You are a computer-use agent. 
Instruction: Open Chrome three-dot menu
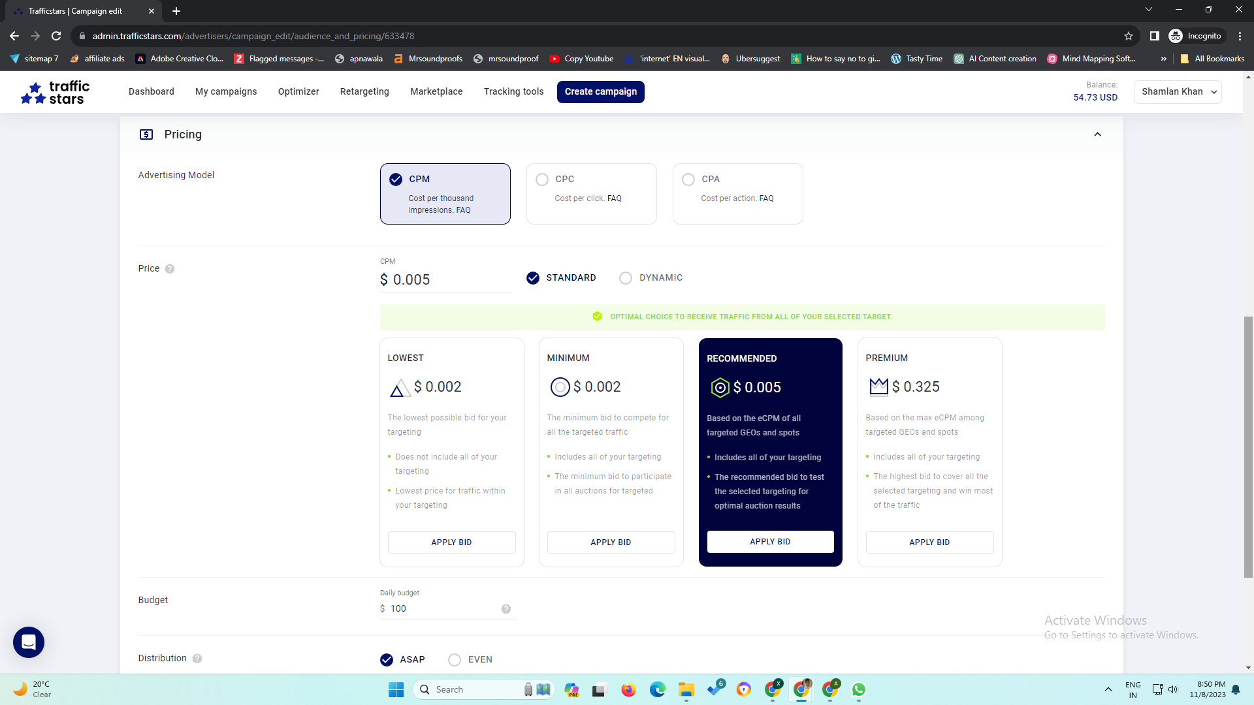(x=1240, y=36)
